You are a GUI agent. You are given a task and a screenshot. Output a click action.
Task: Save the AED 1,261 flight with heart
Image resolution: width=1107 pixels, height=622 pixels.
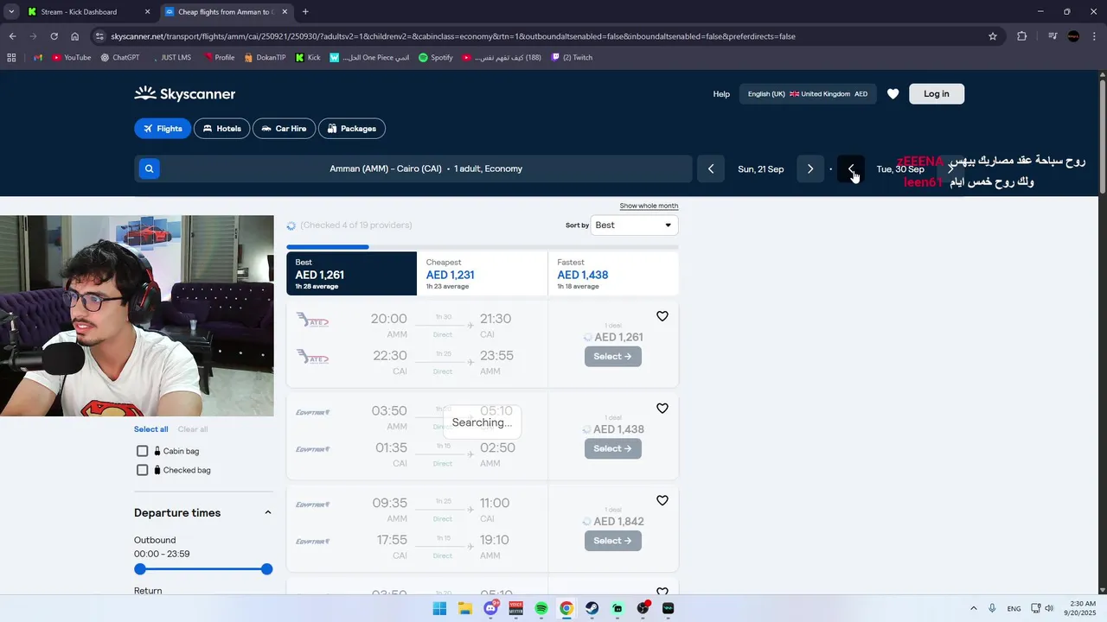point(662,316)
